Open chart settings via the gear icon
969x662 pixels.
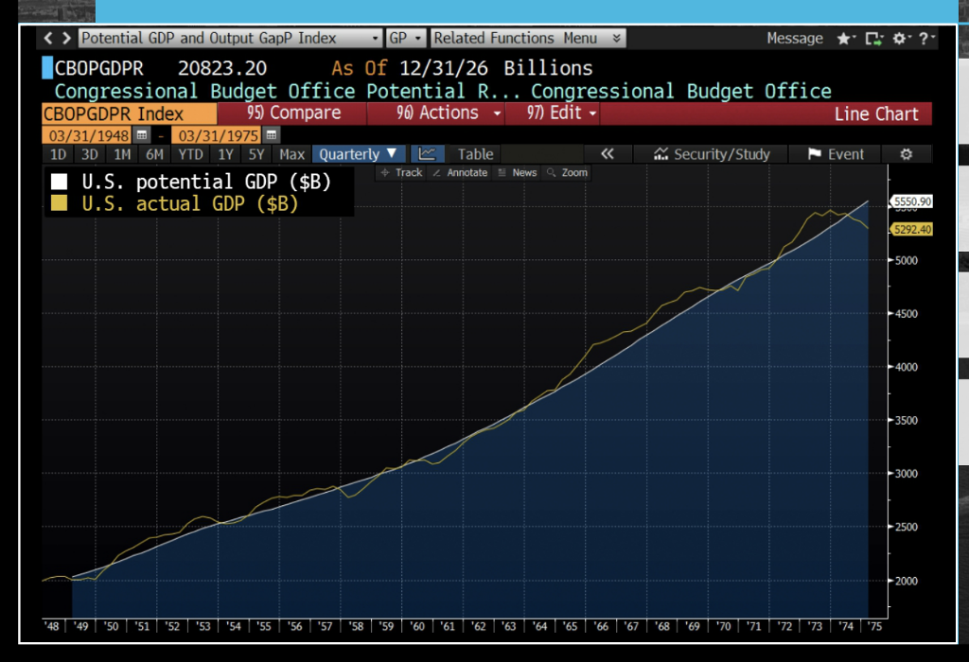pyautogui.click(x=906, y=153)
